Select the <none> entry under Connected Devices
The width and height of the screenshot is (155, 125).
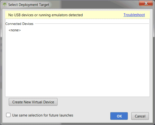click(15, 30)
